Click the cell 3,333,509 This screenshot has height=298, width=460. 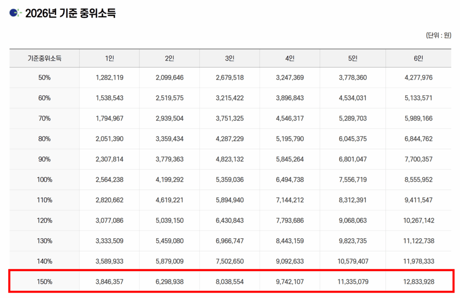110,241
